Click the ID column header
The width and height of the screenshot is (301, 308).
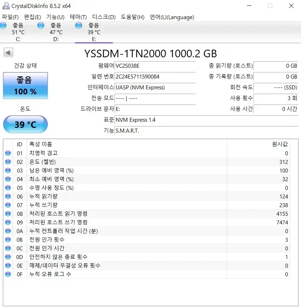pos(19,144)
